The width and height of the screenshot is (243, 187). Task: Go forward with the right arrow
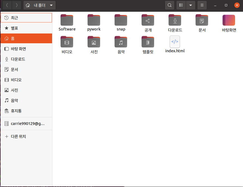pyautogui.click(x=17, y=5)
